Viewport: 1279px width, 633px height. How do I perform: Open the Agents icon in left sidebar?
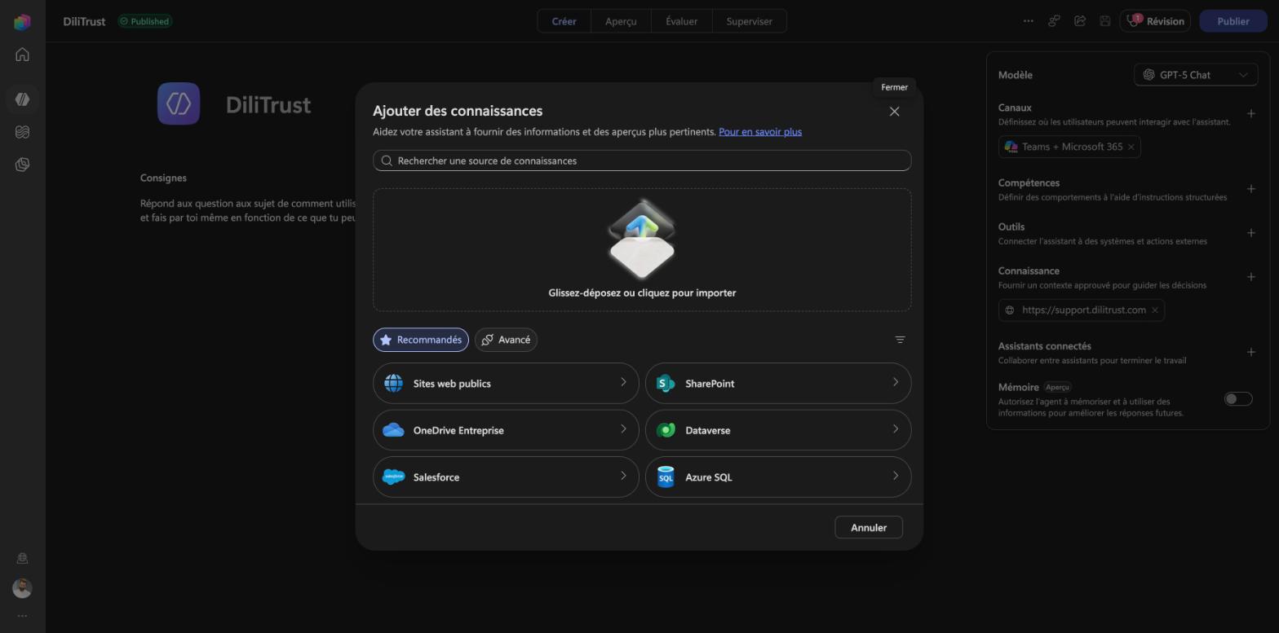(22, 99)
